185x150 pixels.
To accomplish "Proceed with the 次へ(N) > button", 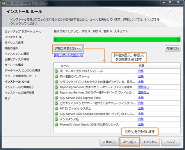I will coord(130,142).
